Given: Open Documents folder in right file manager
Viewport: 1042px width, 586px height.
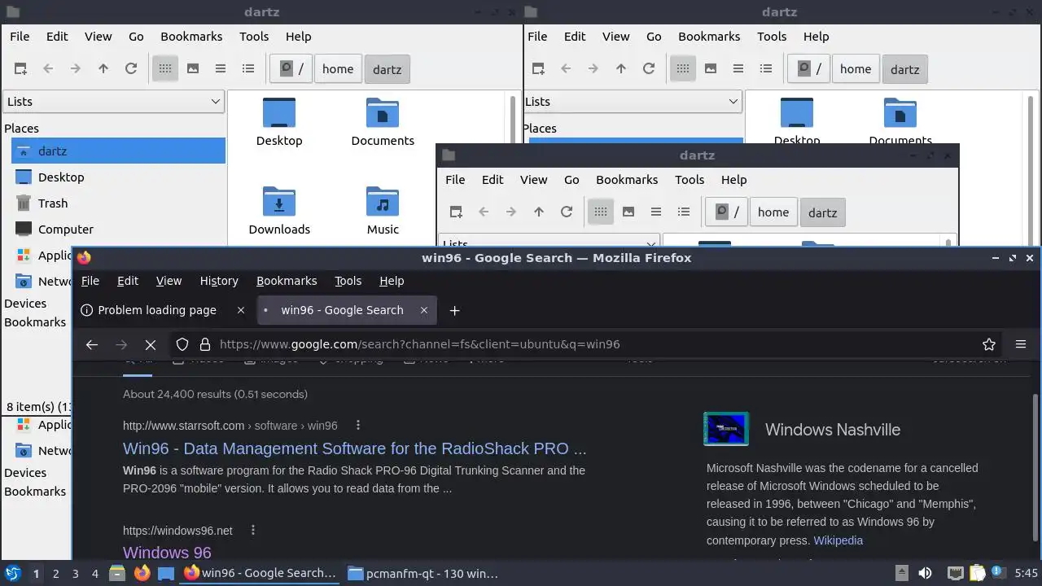Looking at the screenshot, I should (x=900, y=120).
